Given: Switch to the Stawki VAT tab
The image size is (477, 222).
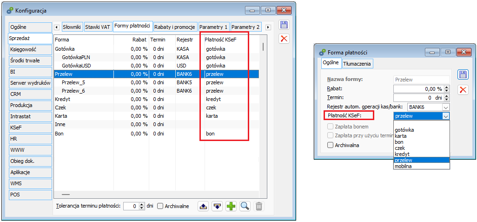Looking at the screenshot, I should tap(98, 27).
